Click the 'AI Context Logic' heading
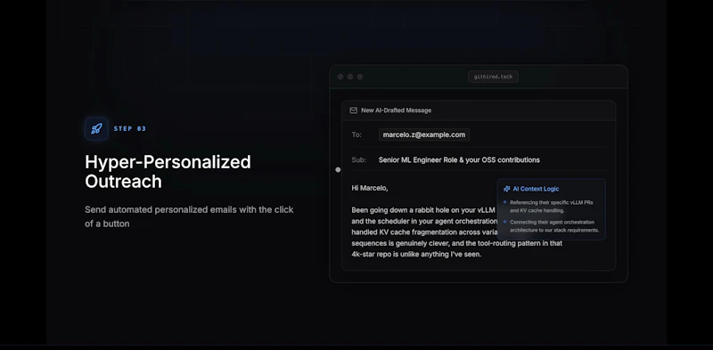This screenshot has height=350, width=713. 536,189
